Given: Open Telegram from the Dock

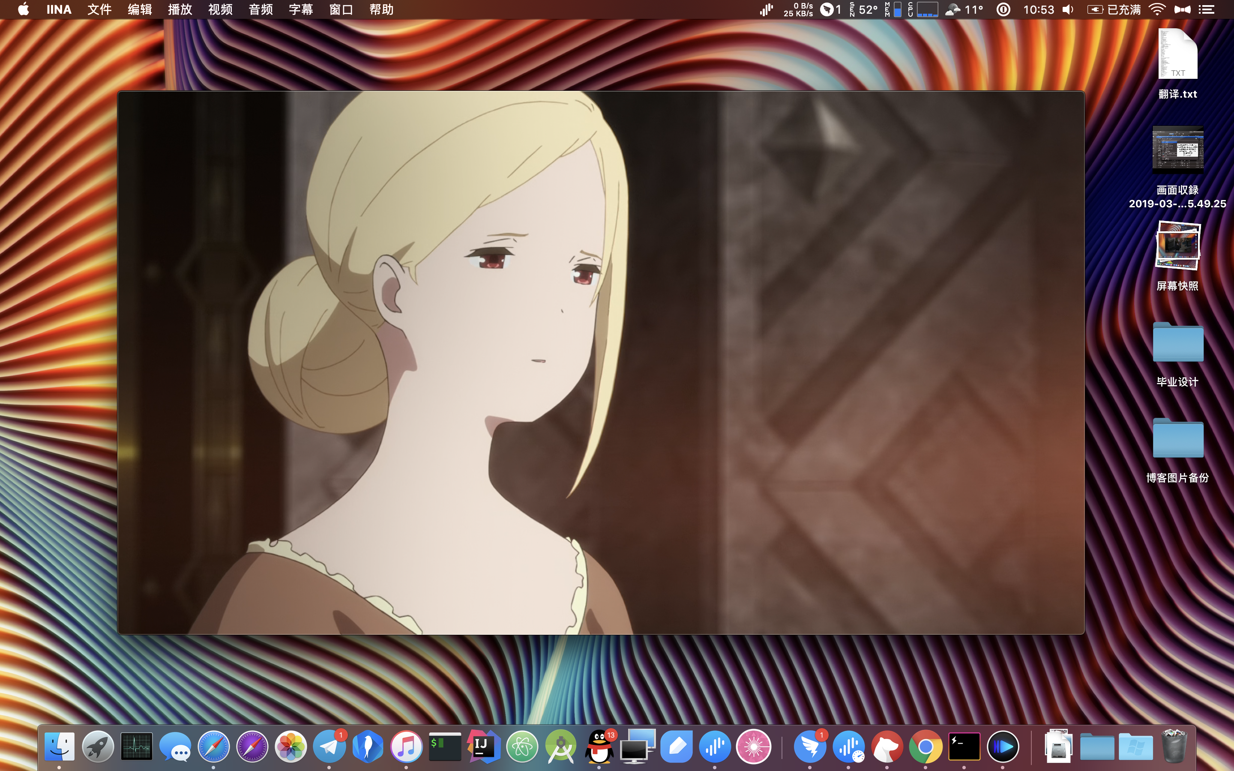Looking at the screenshot, I should 329,747.
